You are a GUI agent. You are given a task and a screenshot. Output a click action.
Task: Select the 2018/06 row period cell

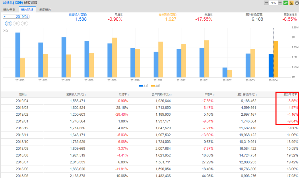[22, 169]
